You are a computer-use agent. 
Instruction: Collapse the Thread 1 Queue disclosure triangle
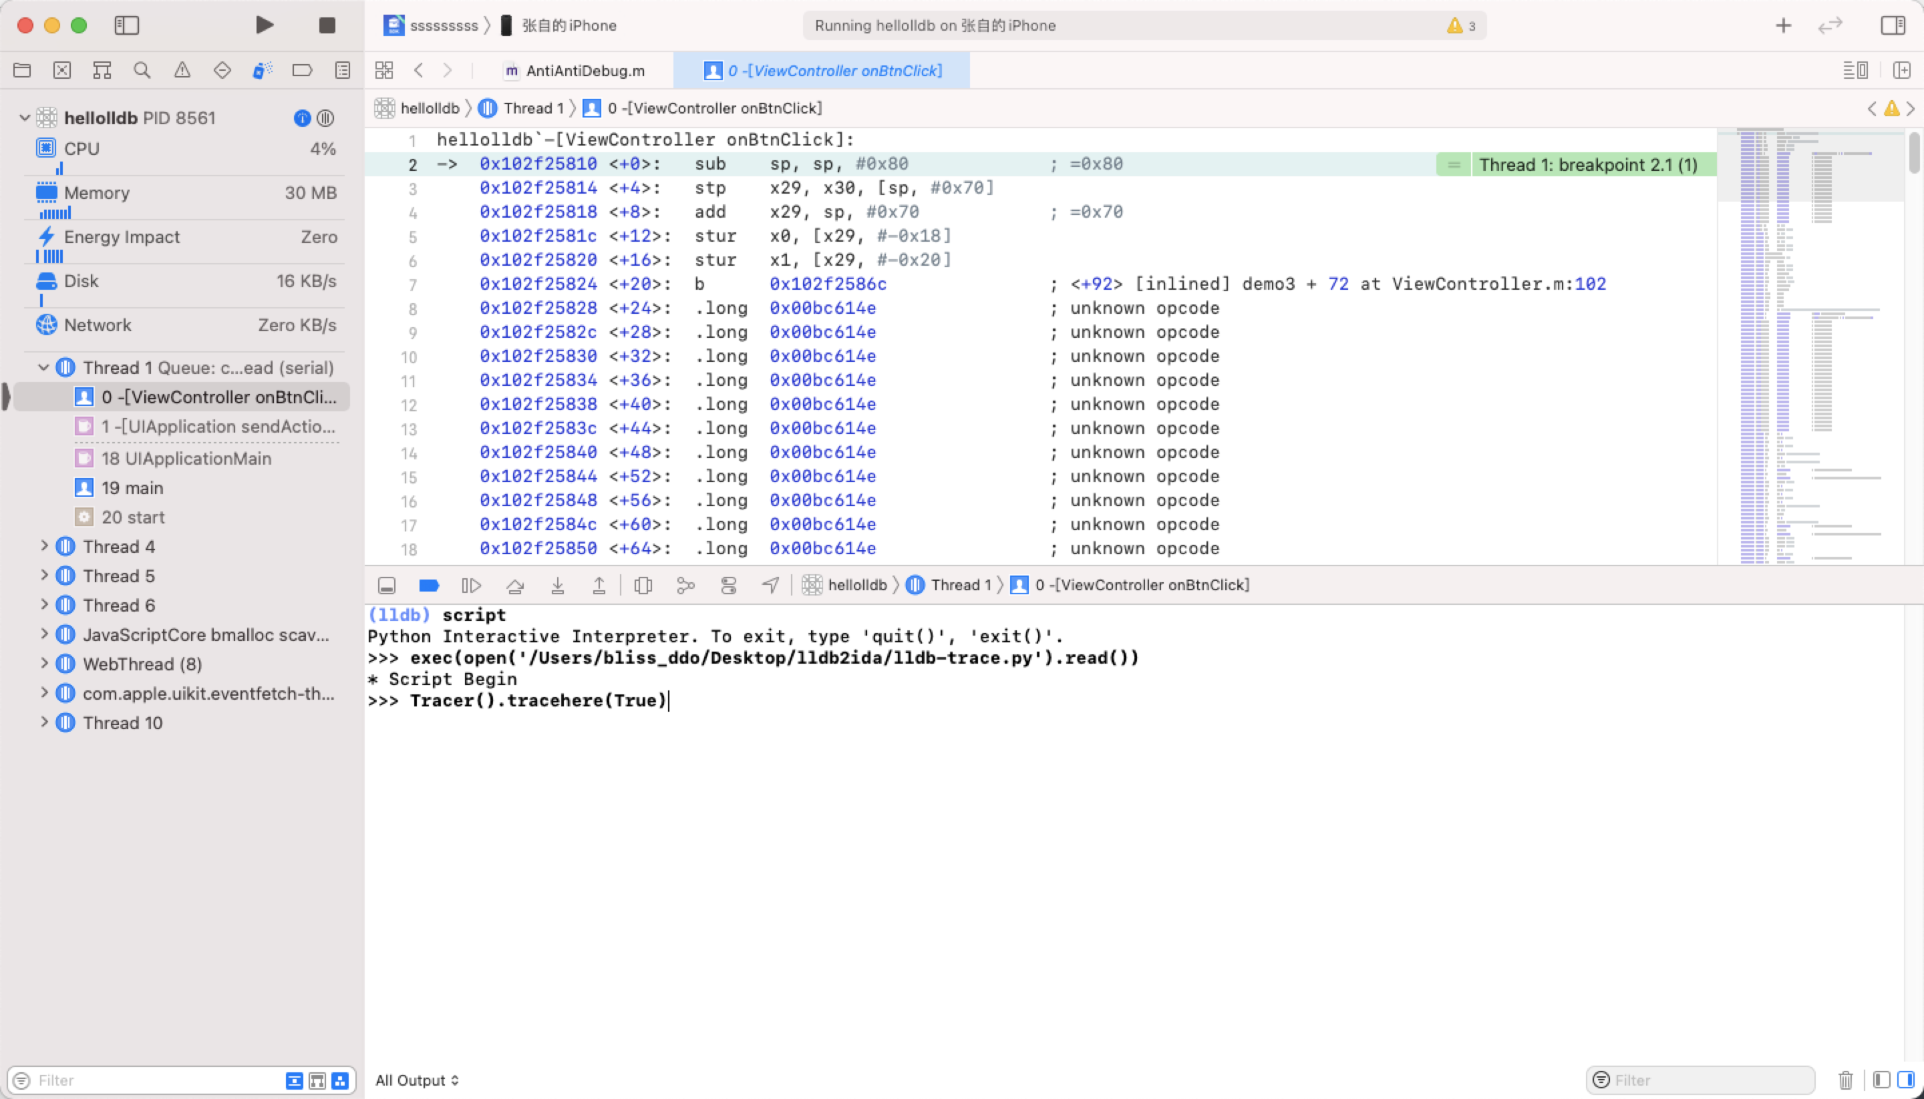[44, 368]
